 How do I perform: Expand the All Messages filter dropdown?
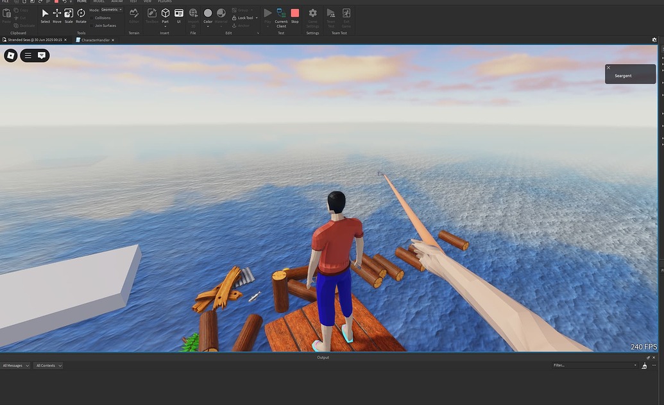tap(15, 366)
